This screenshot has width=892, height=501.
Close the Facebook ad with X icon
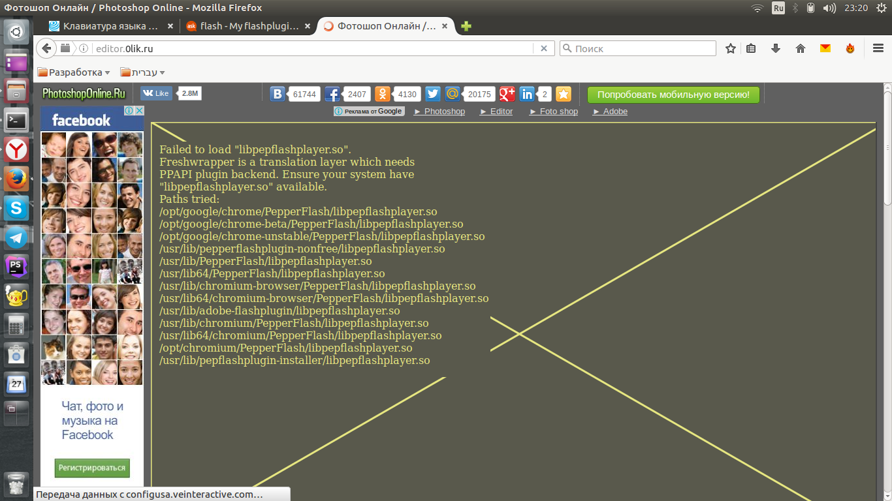tap(138, 110)
